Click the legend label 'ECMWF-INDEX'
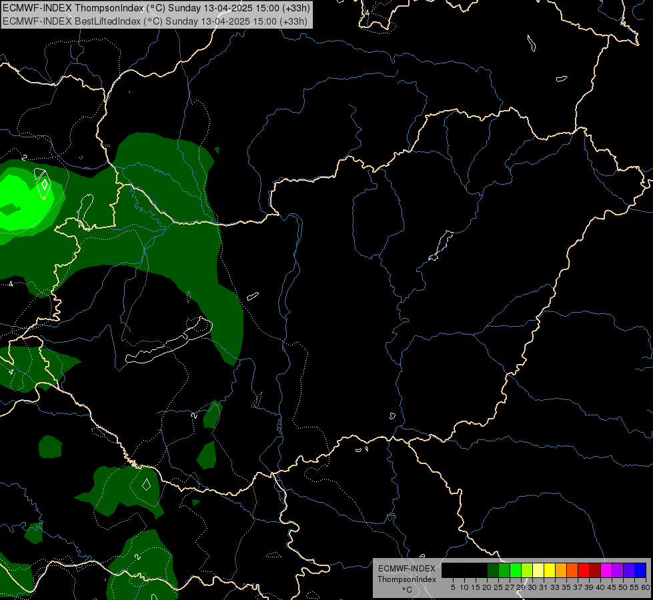 click(x=407, y=569)
